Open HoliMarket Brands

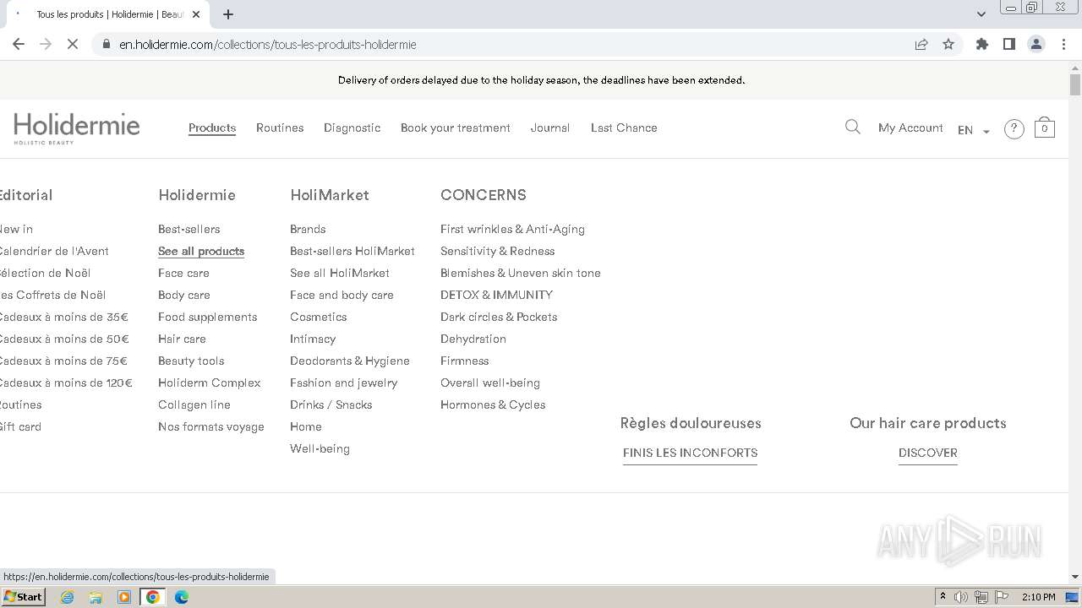(308, 229)
